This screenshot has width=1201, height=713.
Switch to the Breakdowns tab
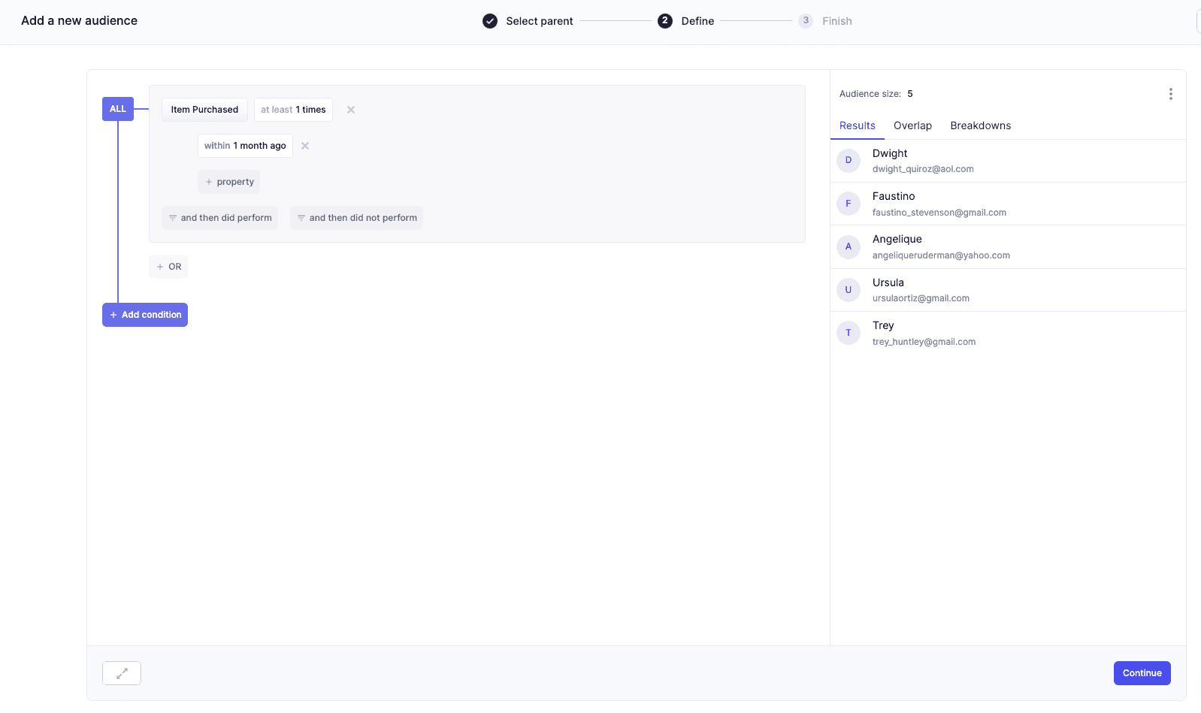pyautogui.click(x=980, y=125)
